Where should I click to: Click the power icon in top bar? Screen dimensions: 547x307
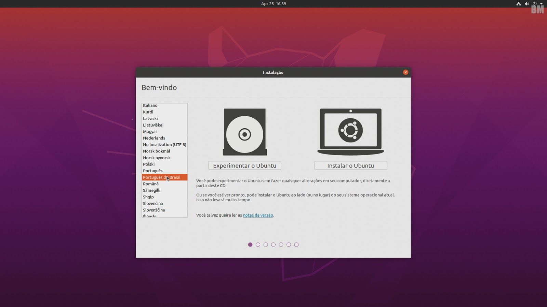click(x=534, y=4)
